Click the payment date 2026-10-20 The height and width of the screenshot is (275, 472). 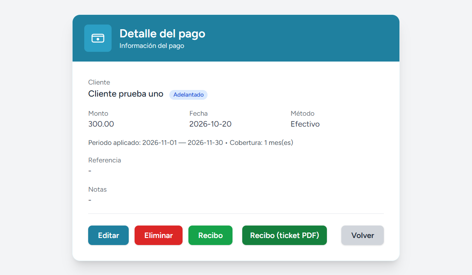click(x=210, y=124)
